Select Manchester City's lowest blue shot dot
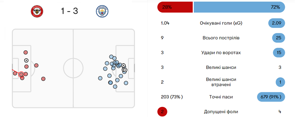Viewport: 295px width, 117px height. [x=115, y=86]
